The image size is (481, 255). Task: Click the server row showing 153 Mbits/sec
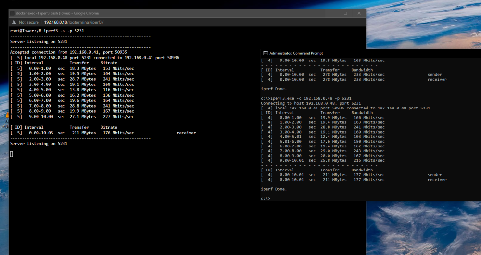click(x=72, y=68)
